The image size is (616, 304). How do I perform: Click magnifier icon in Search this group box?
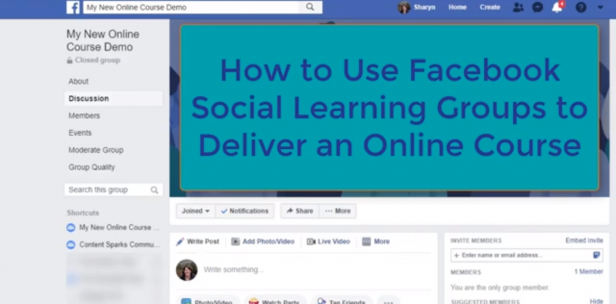coord(154,190)
